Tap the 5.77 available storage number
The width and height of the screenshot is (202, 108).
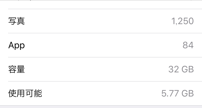click(170, 94)
